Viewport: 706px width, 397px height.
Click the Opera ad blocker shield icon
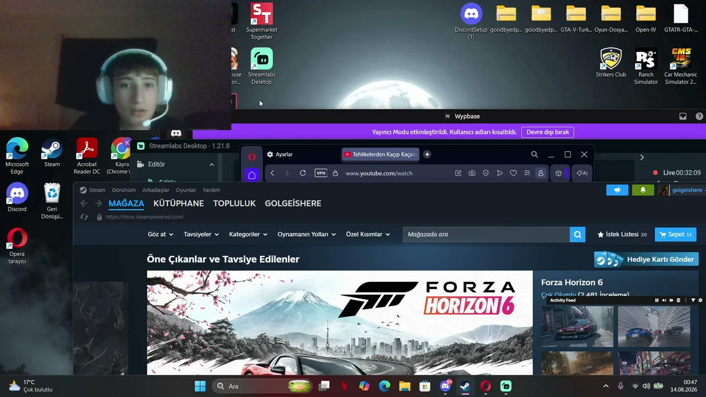tap(486, 173)
